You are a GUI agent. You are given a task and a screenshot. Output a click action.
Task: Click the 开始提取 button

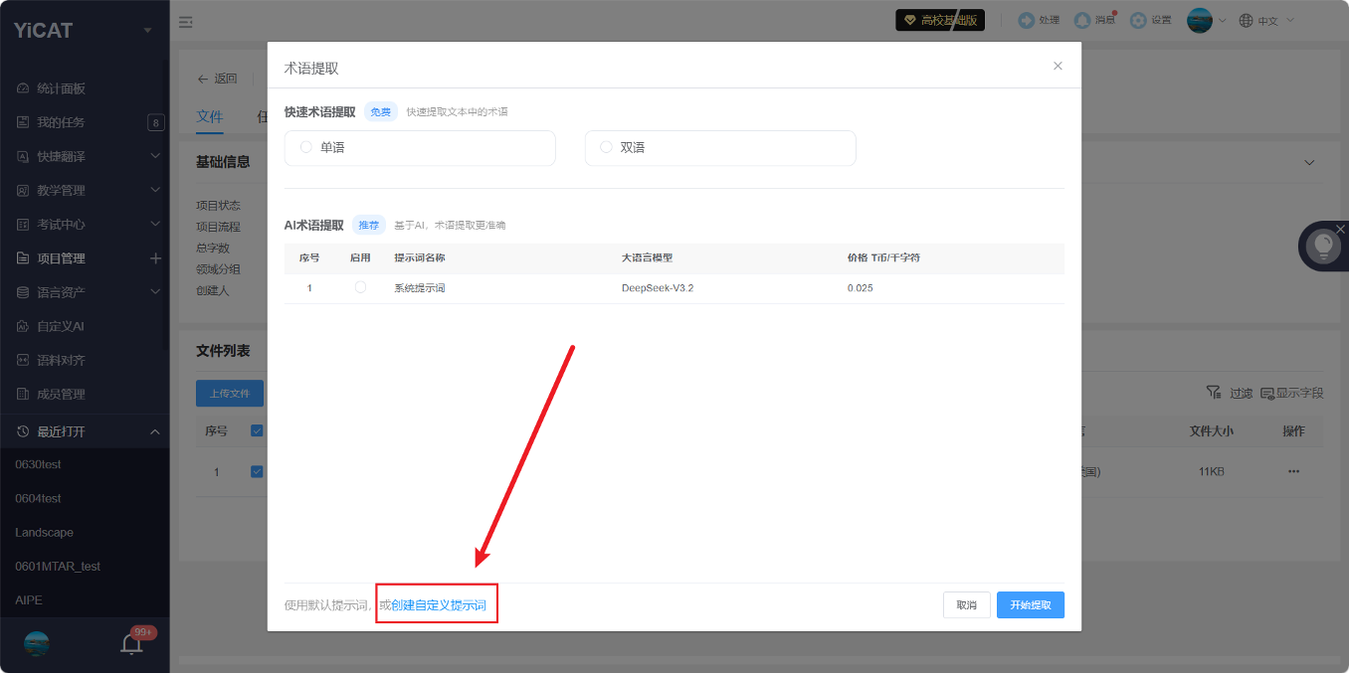[x=1031, y=604]
